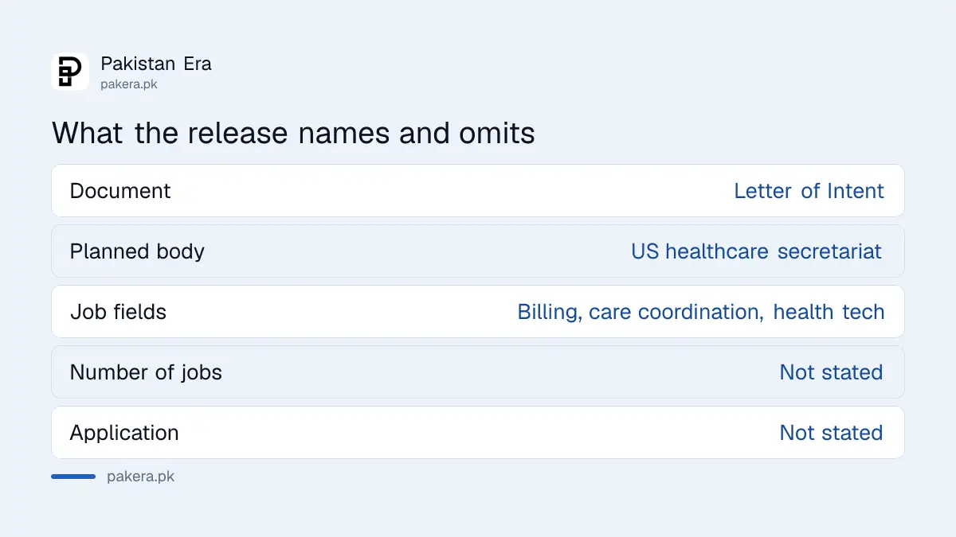Select the Job fields row label
This screenshot has height=537, width=956.
118,312
